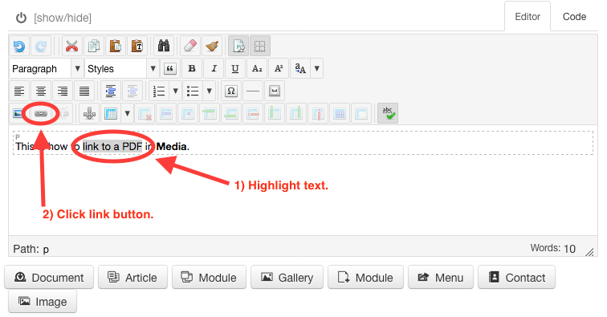Click Paste as plain text icon

137,46
